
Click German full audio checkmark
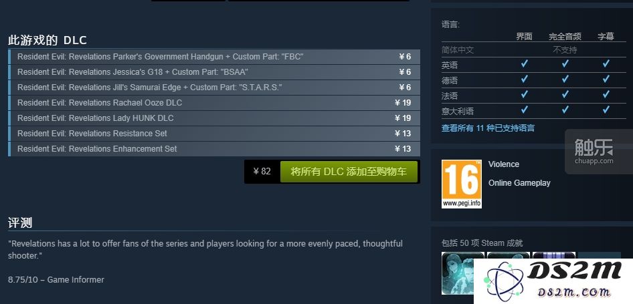coord(565,79)
